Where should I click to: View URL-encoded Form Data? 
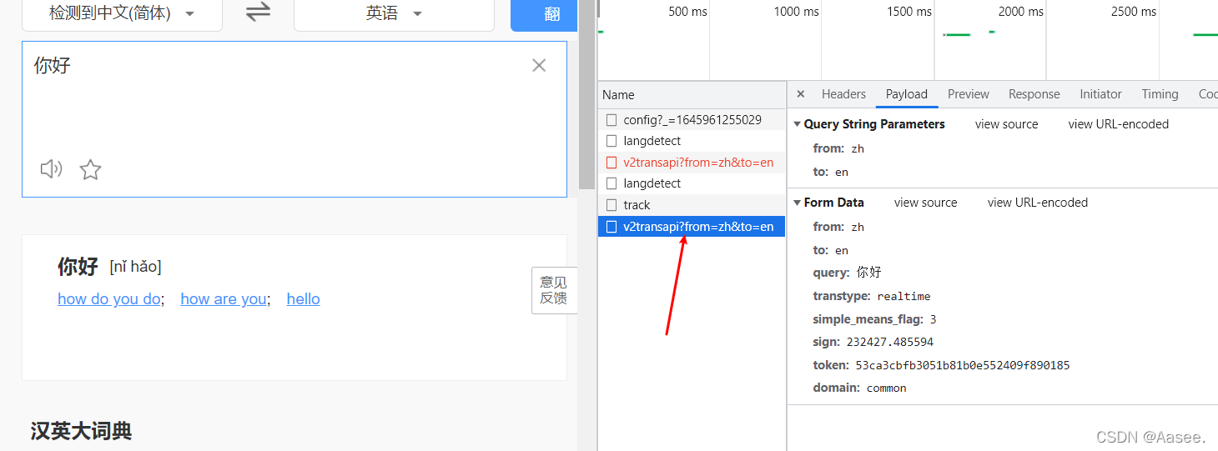pos(1038,203)
